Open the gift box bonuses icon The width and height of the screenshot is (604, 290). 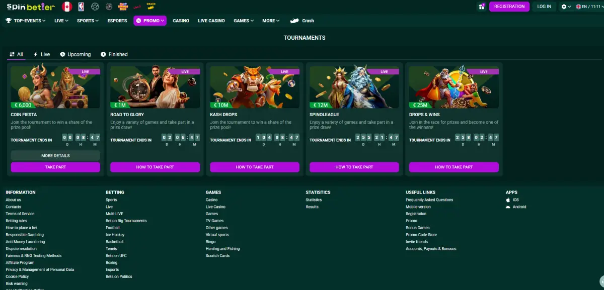[x=482, y=7]
